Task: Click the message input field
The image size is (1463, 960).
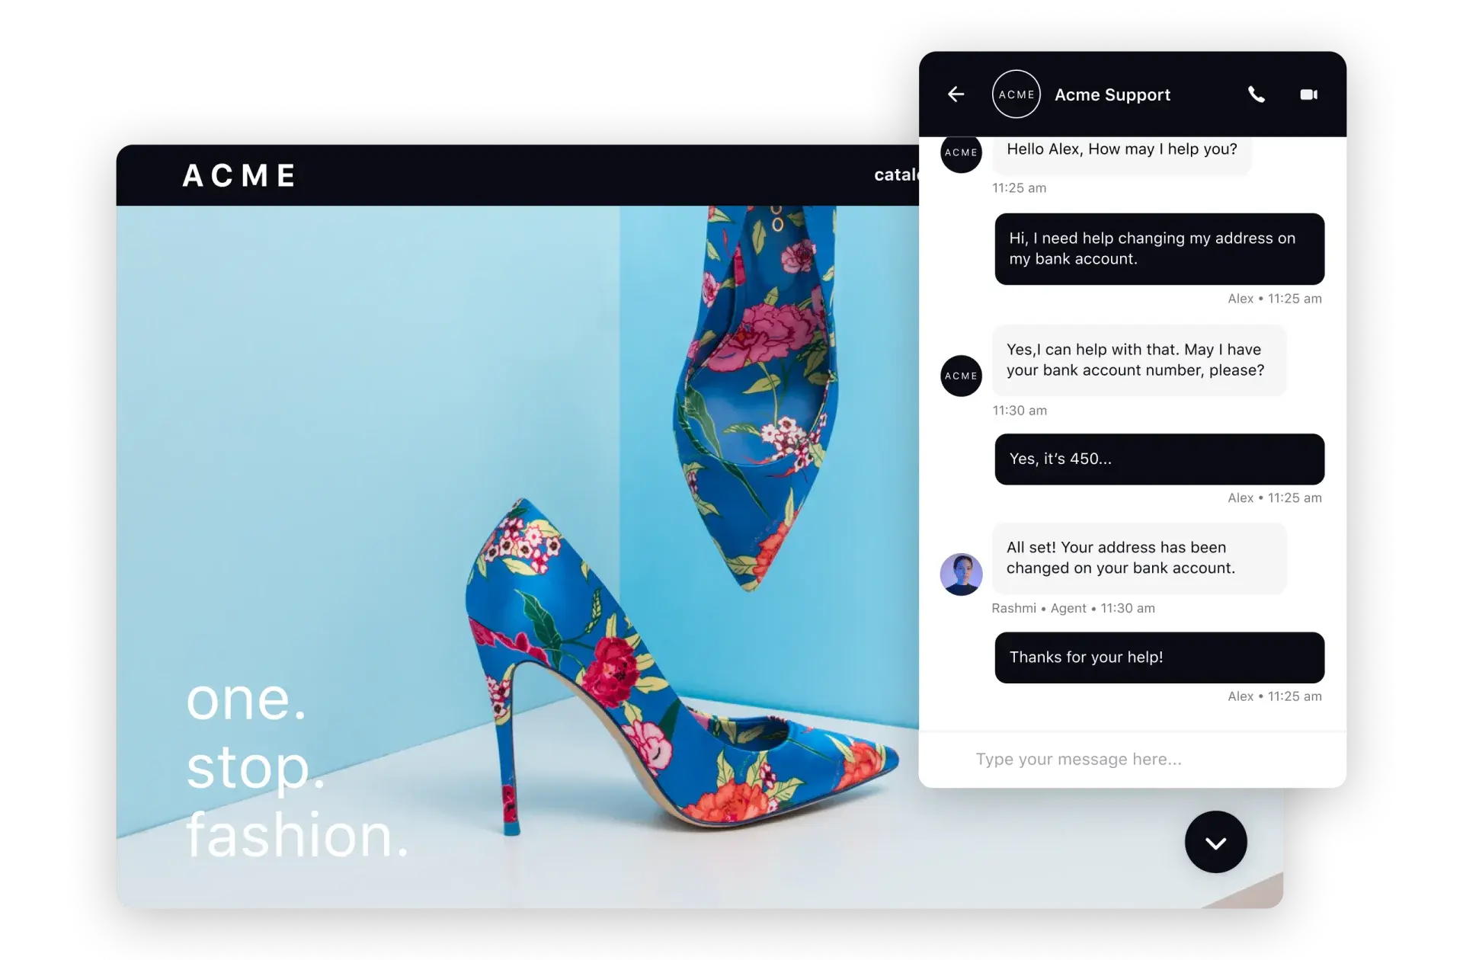Action: pos(1132,759)
